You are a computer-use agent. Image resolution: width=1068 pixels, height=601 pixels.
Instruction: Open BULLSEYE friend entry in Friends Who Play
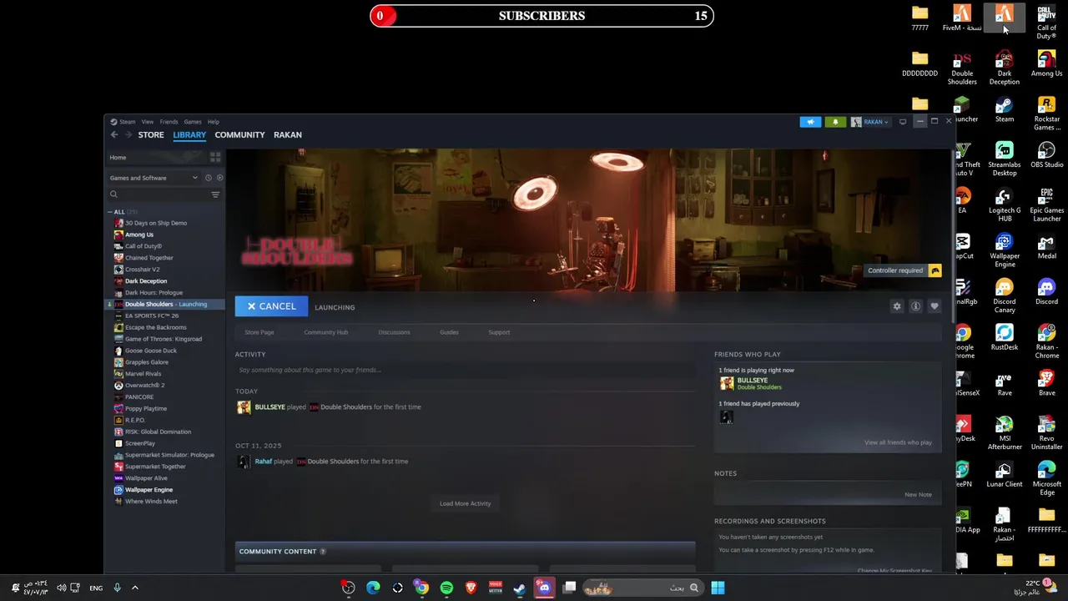pyautogui.click(x=752, y=383)
